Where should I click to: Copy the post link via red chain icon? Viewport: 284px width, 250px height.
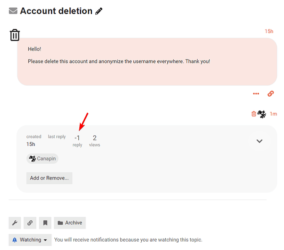(271, 93)
